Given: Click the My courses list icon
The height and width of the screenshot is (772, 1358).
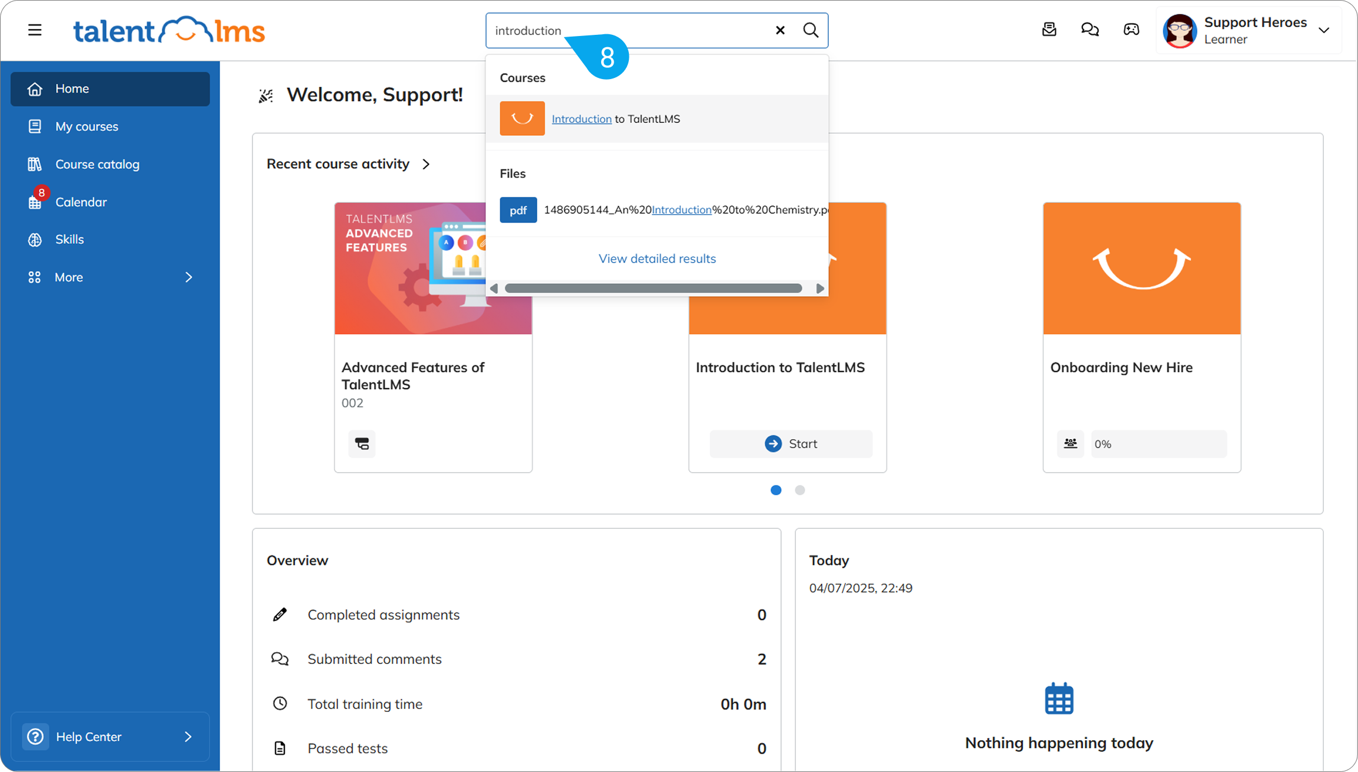Looking at the screenshot, I should click(35, 126).
